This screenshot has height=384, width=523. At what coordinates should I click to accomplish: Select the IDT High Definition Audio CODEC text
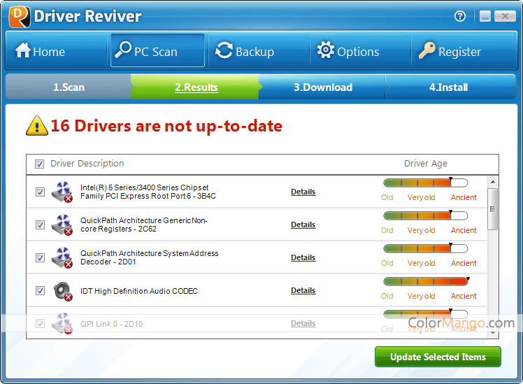138,291
